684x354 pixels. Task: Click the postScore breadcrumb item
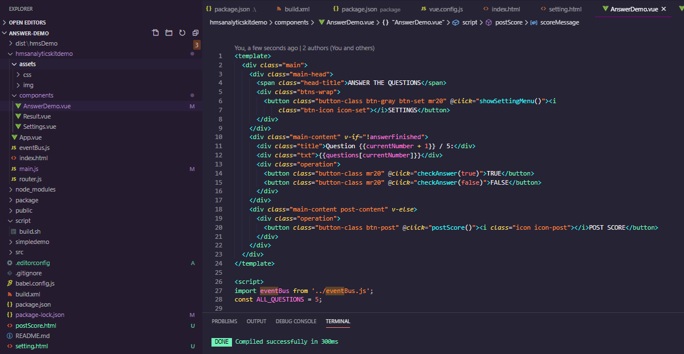tap(508, 22)
